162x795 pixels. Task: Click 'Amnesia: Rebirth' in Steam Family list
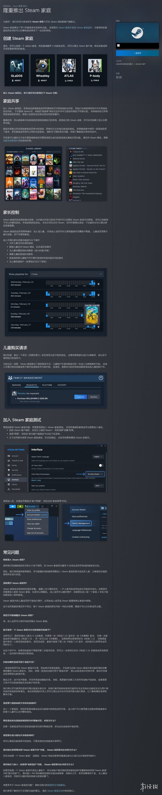79,186
